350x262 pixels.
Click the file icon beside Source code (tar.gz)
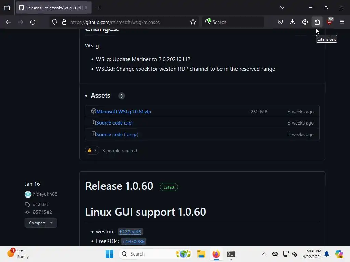coord(94,134)
